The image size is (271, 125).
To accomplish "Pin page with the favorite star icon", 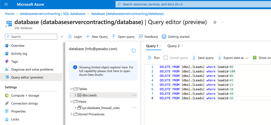I will 215,22.
